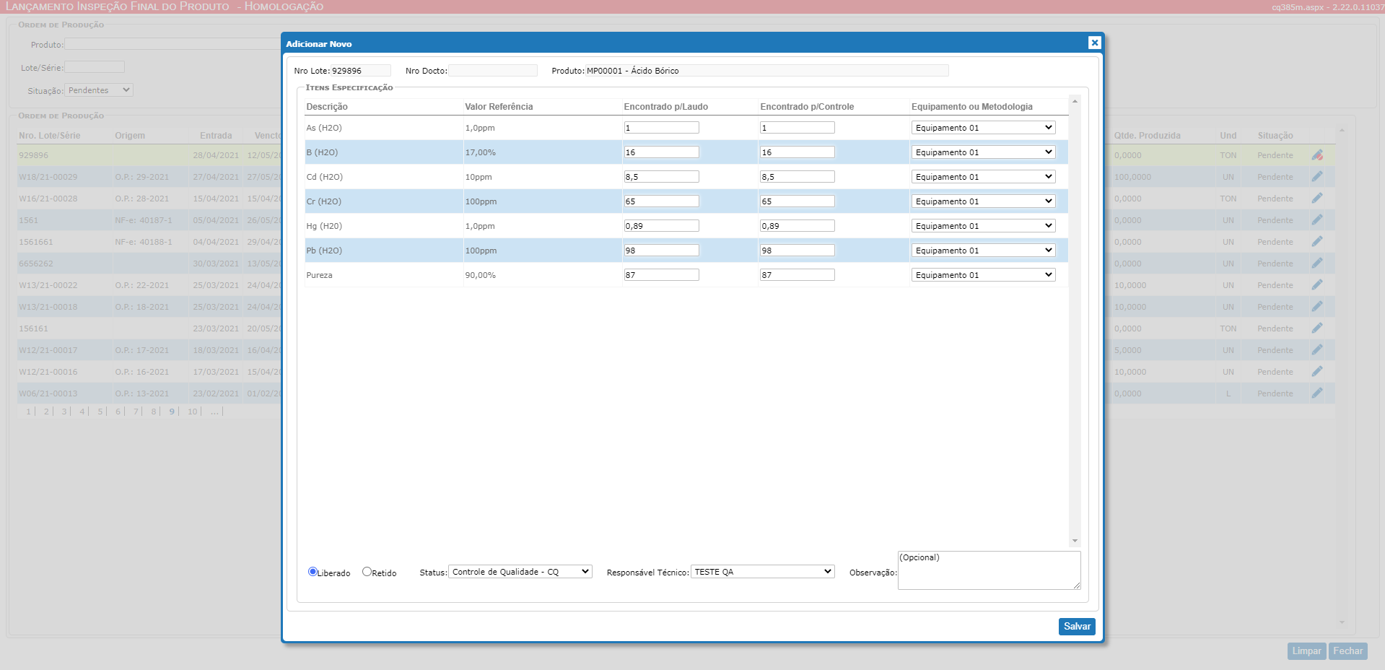Viewport: 1385px width, 670px height.
Task: Select the Liberado radio option
Action: click(313, 572)
